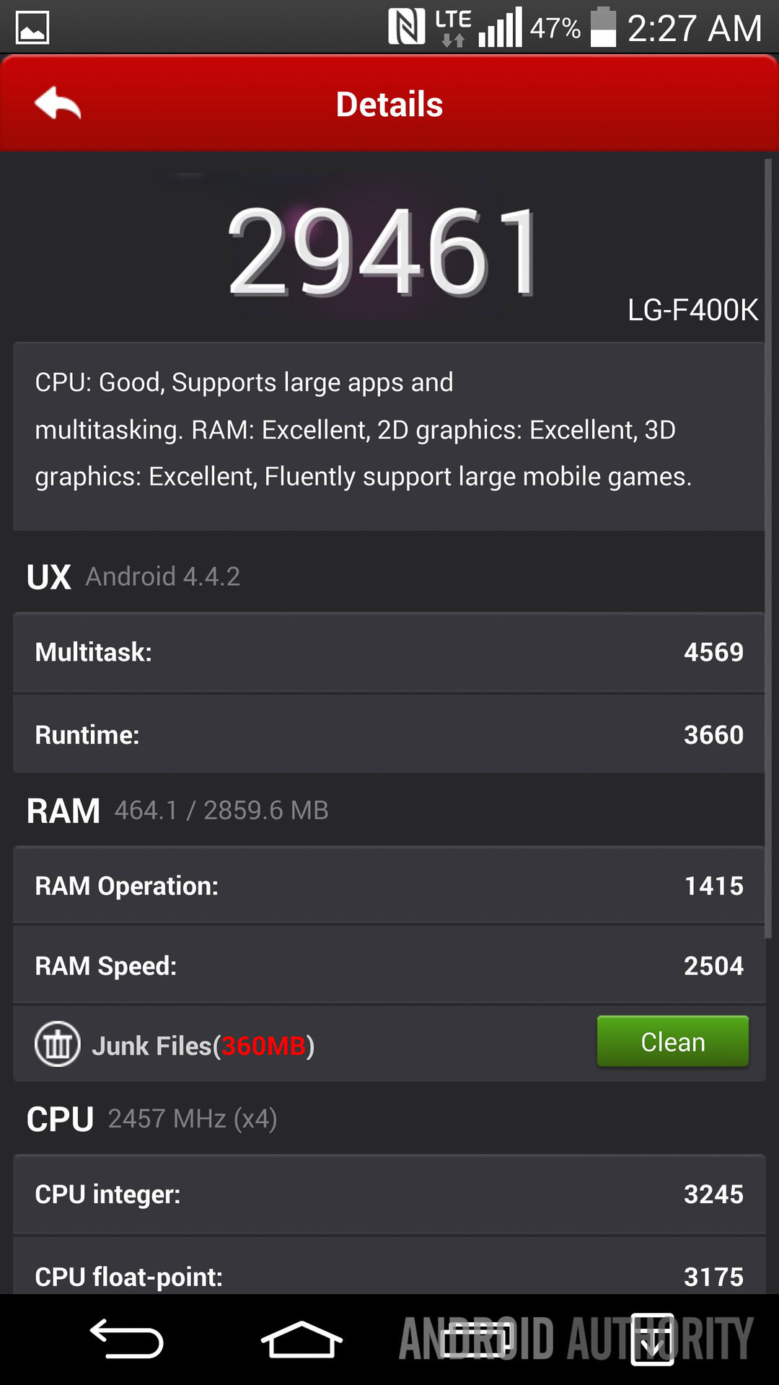Viewport: 779px width, 1385px height.
Task: Tap the RAM Speed result row
Action: 389,966
